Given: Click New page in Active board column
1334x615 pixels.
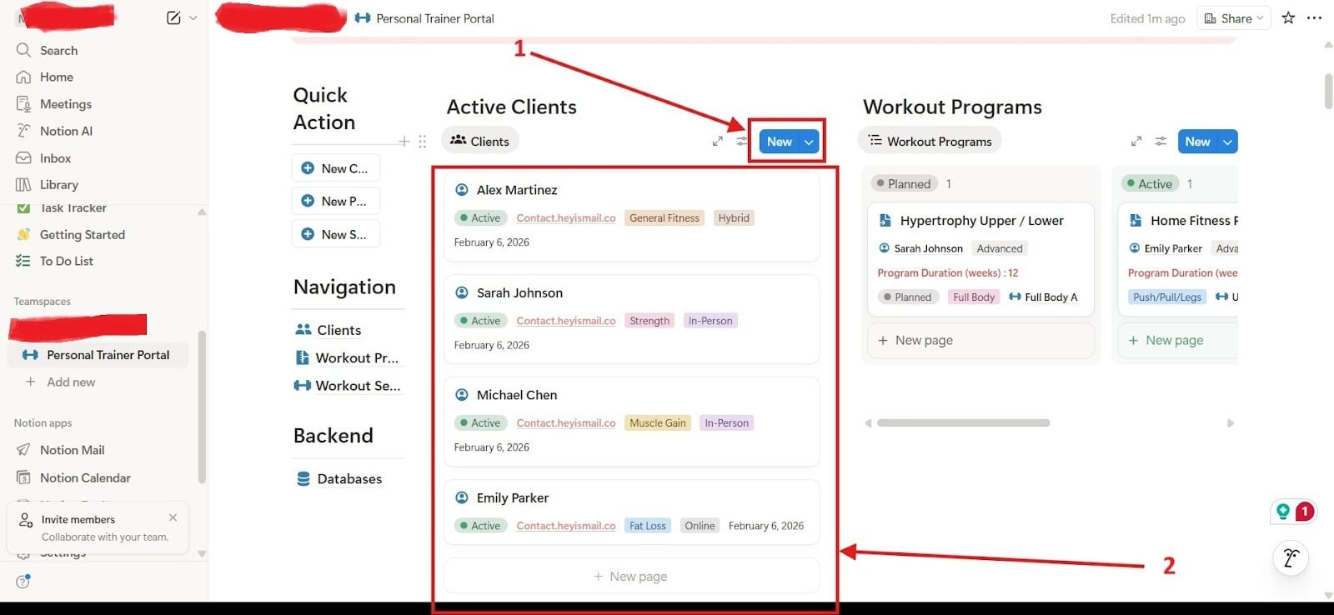Looking at the screenshot, I should click(x=1178, y=340).
